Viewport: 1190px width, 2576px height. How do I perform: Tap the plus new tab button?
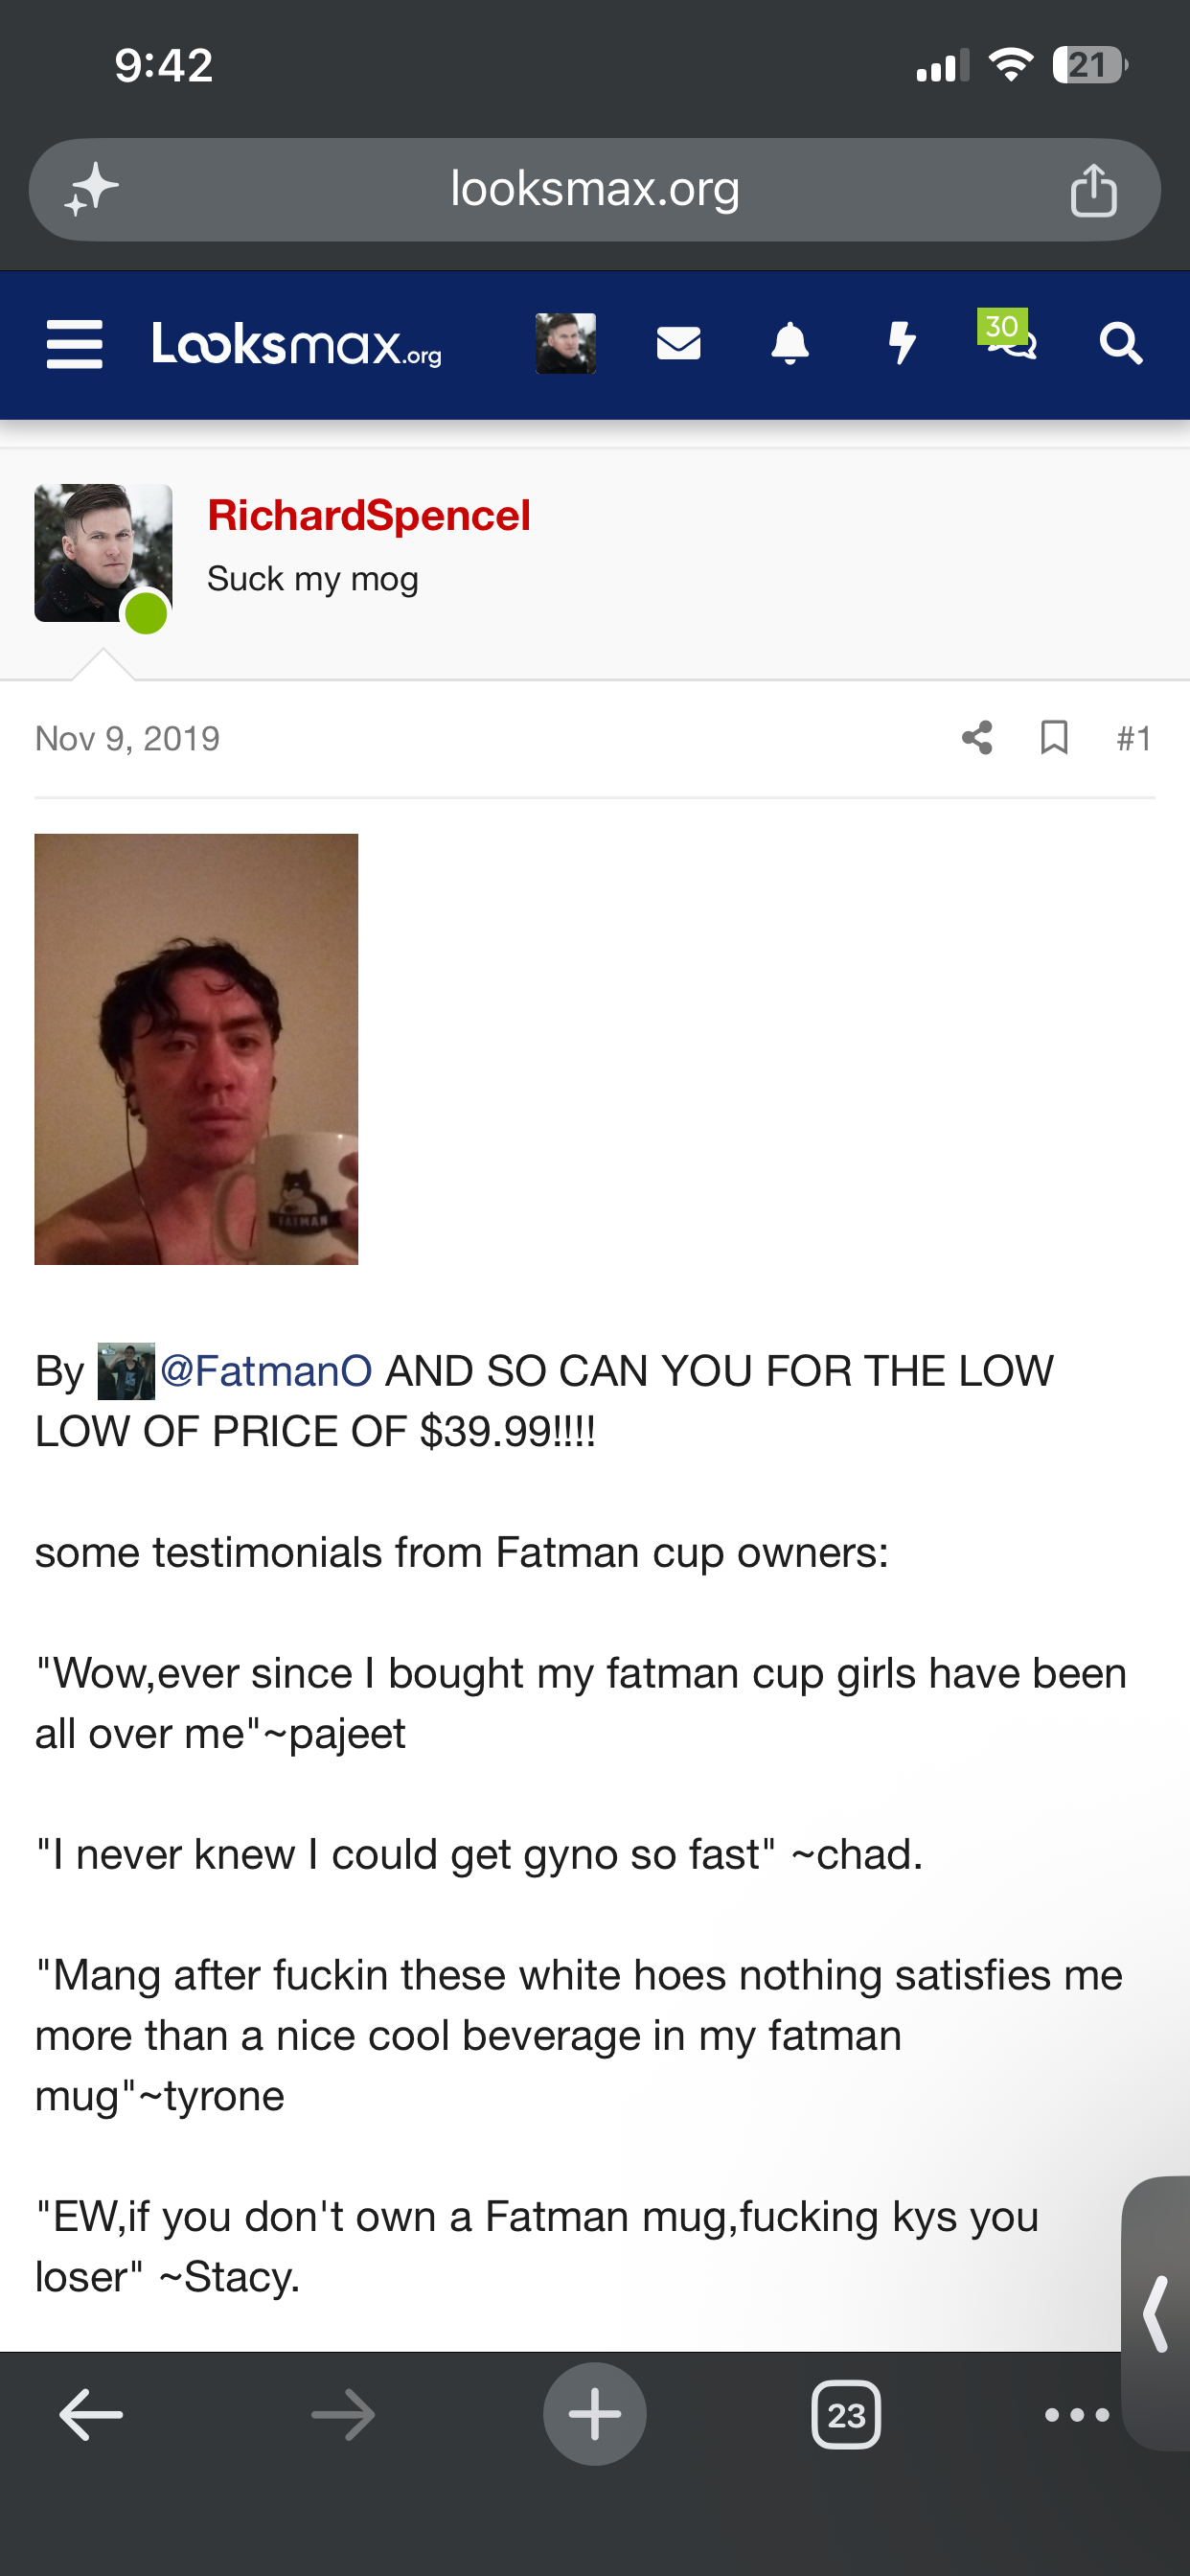point(595,2415)
